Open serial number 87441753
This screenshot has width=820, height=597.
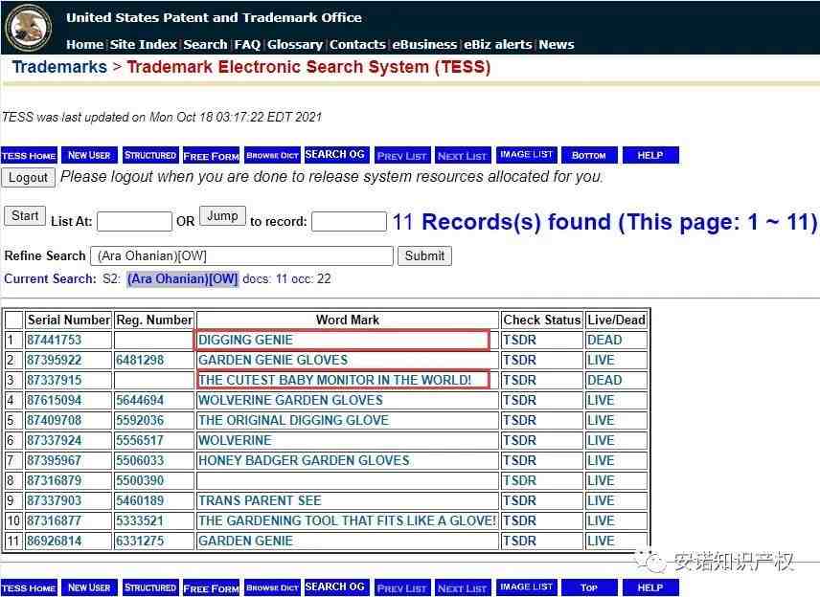(55, 340)
